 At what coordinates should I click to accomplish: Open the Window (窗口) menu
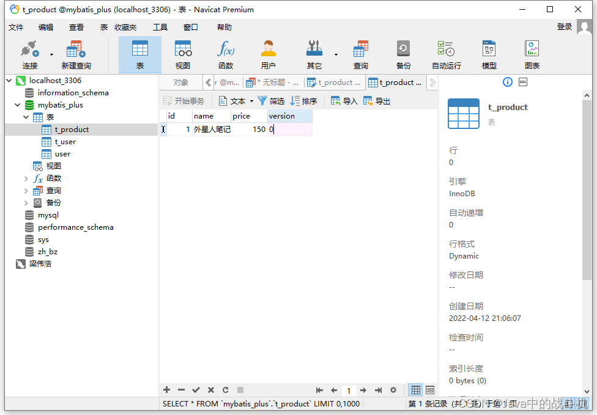click(x=190, y=28)
